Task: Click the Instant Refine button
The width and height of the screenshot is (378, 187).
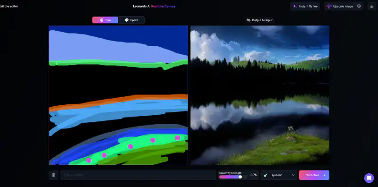Action: point(305,6)
